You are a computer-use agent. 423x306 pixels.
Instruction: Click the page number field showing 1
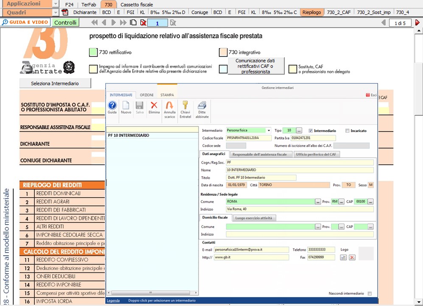coord(157,23)
